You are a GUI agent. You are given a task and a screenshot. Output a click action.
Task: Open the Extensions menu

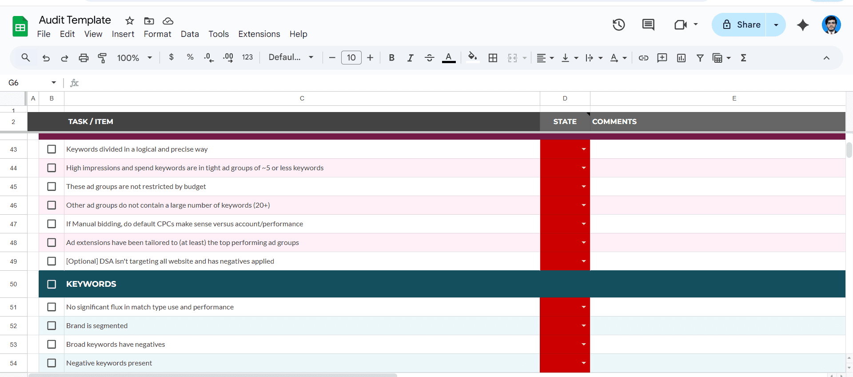[x=259, y=34]
